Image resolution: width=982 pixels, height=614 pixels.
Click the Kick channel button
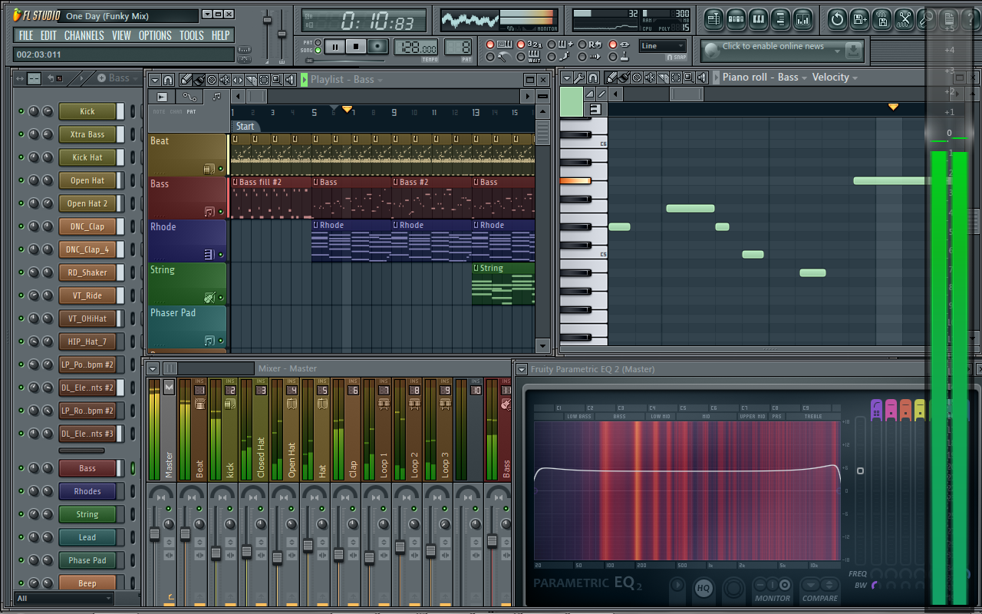coord(87,111)
